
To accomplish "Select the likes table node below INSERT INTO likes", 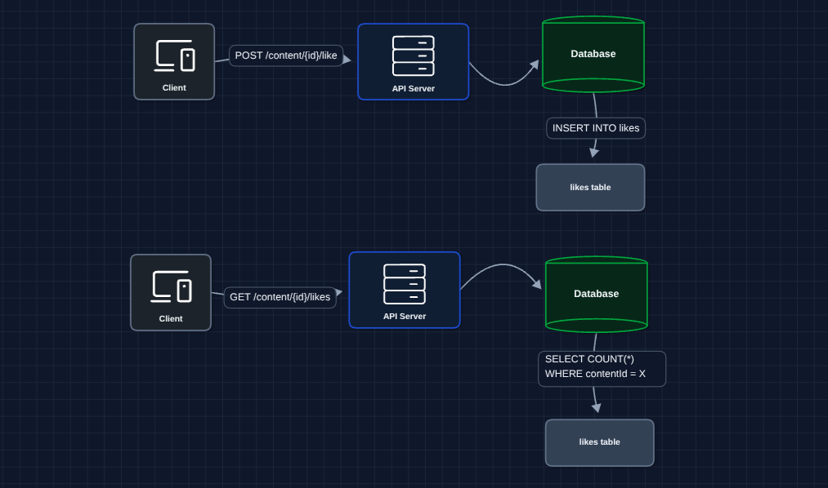I will (590, 188).
